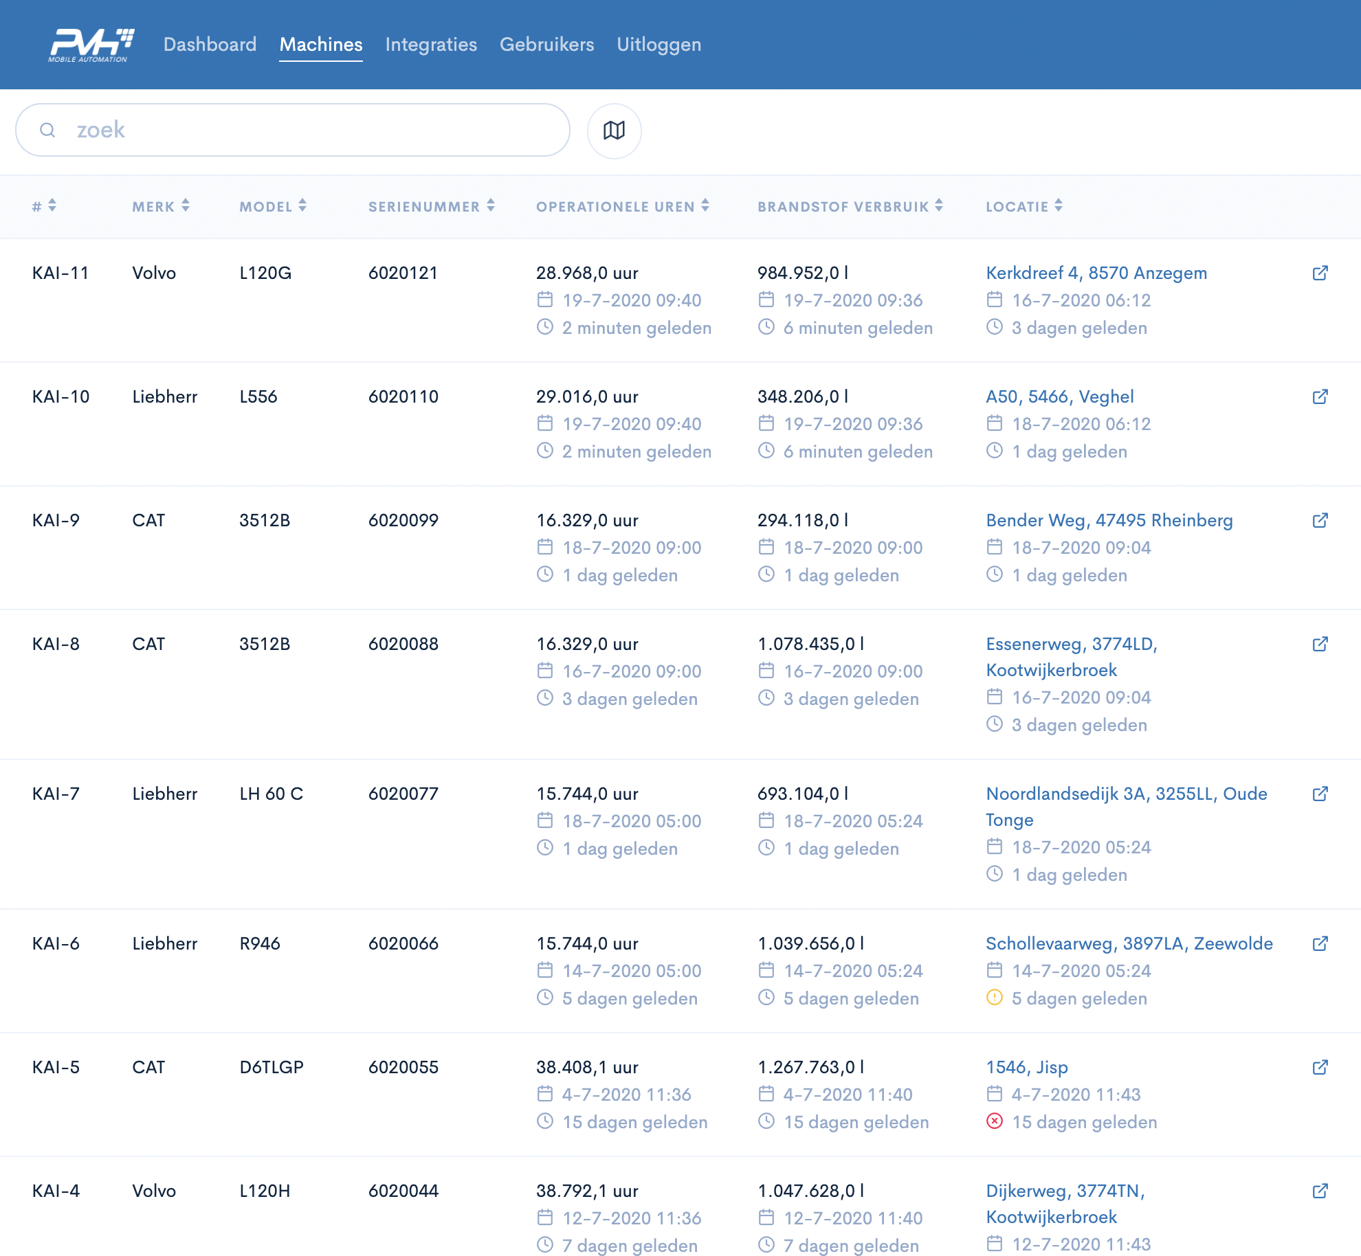Open KAI-6 external link icon
The width and height of the screenshot is (1361, 1256).
click(1320, 944)
